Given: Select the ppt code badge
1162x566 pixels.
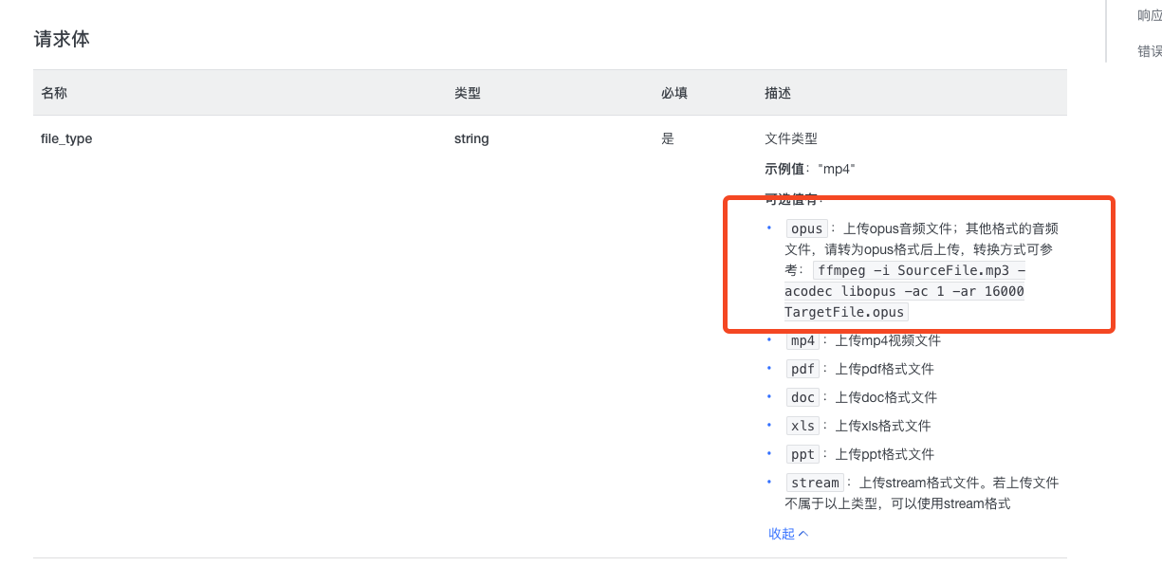Looking at the screenshot, I should point(802,454).
